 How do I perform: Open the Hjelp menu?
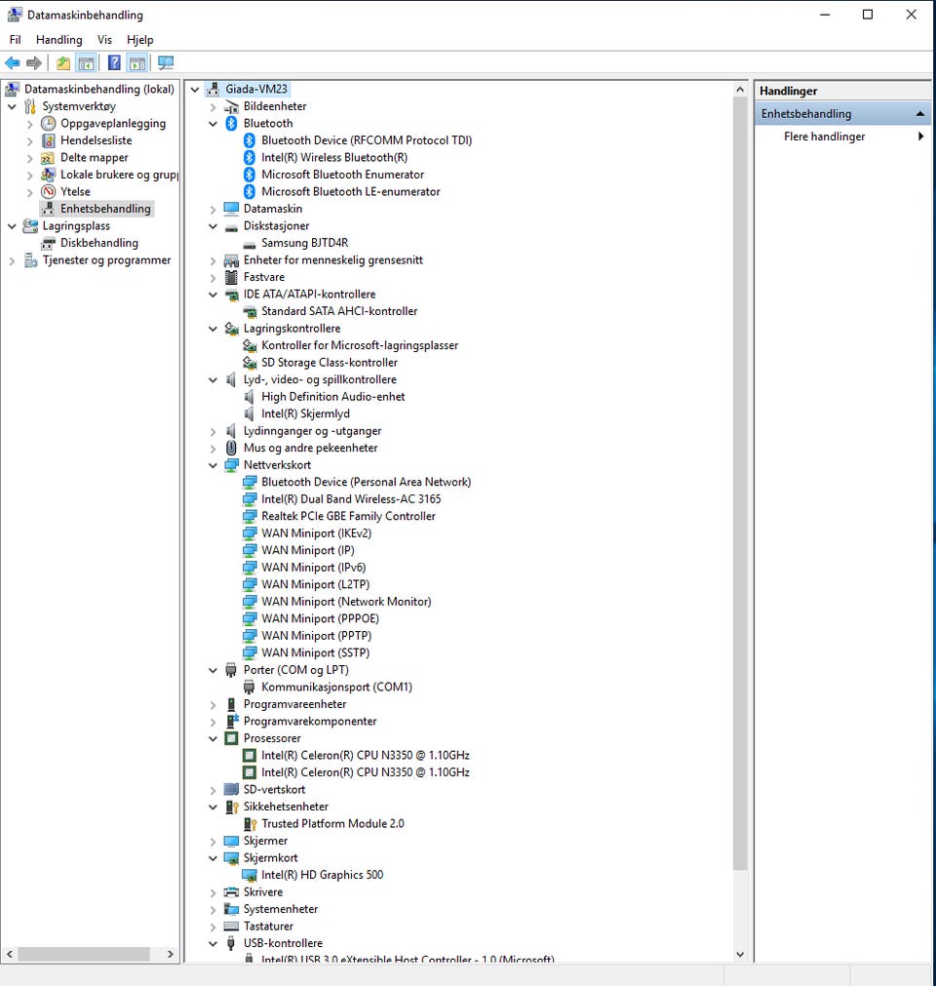coord(139,40)
